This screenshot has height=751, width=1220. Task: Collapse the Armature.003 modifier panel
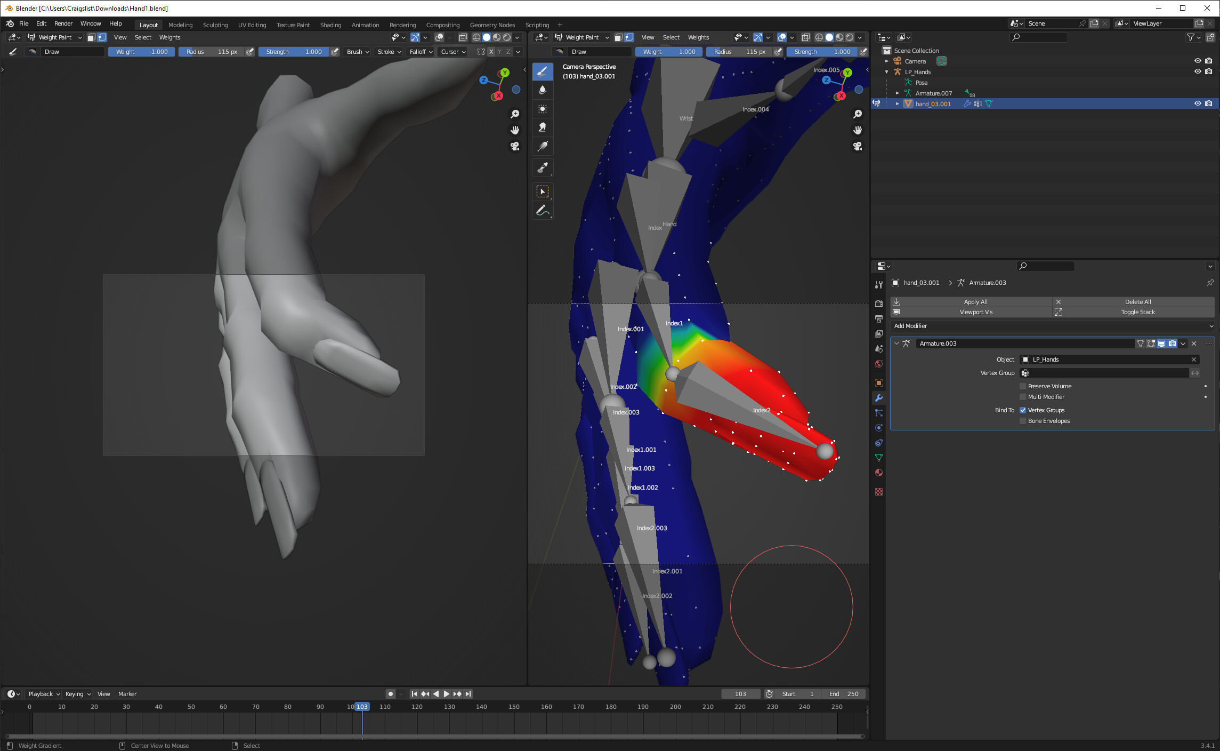pyautogui.click(x=896, y=343)
